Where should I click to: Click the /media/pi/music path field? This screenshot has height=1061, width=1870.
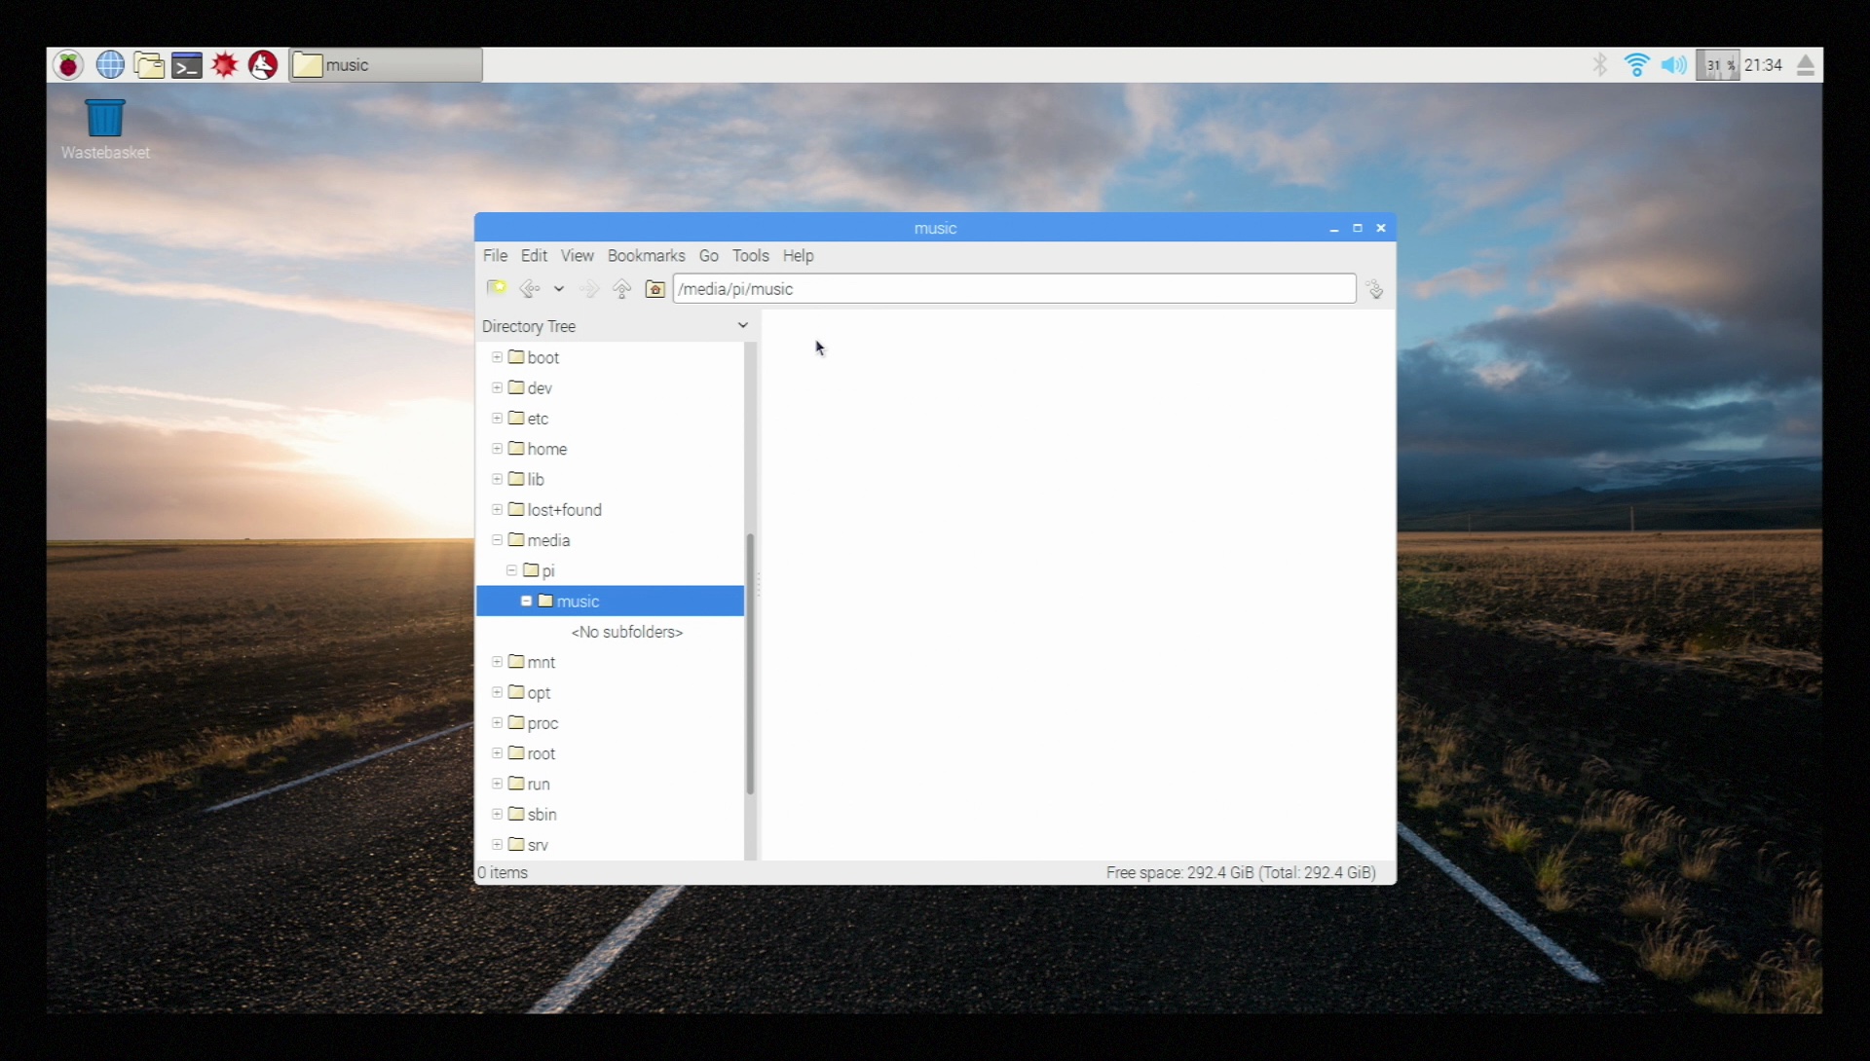click(x=1013, y=289)
